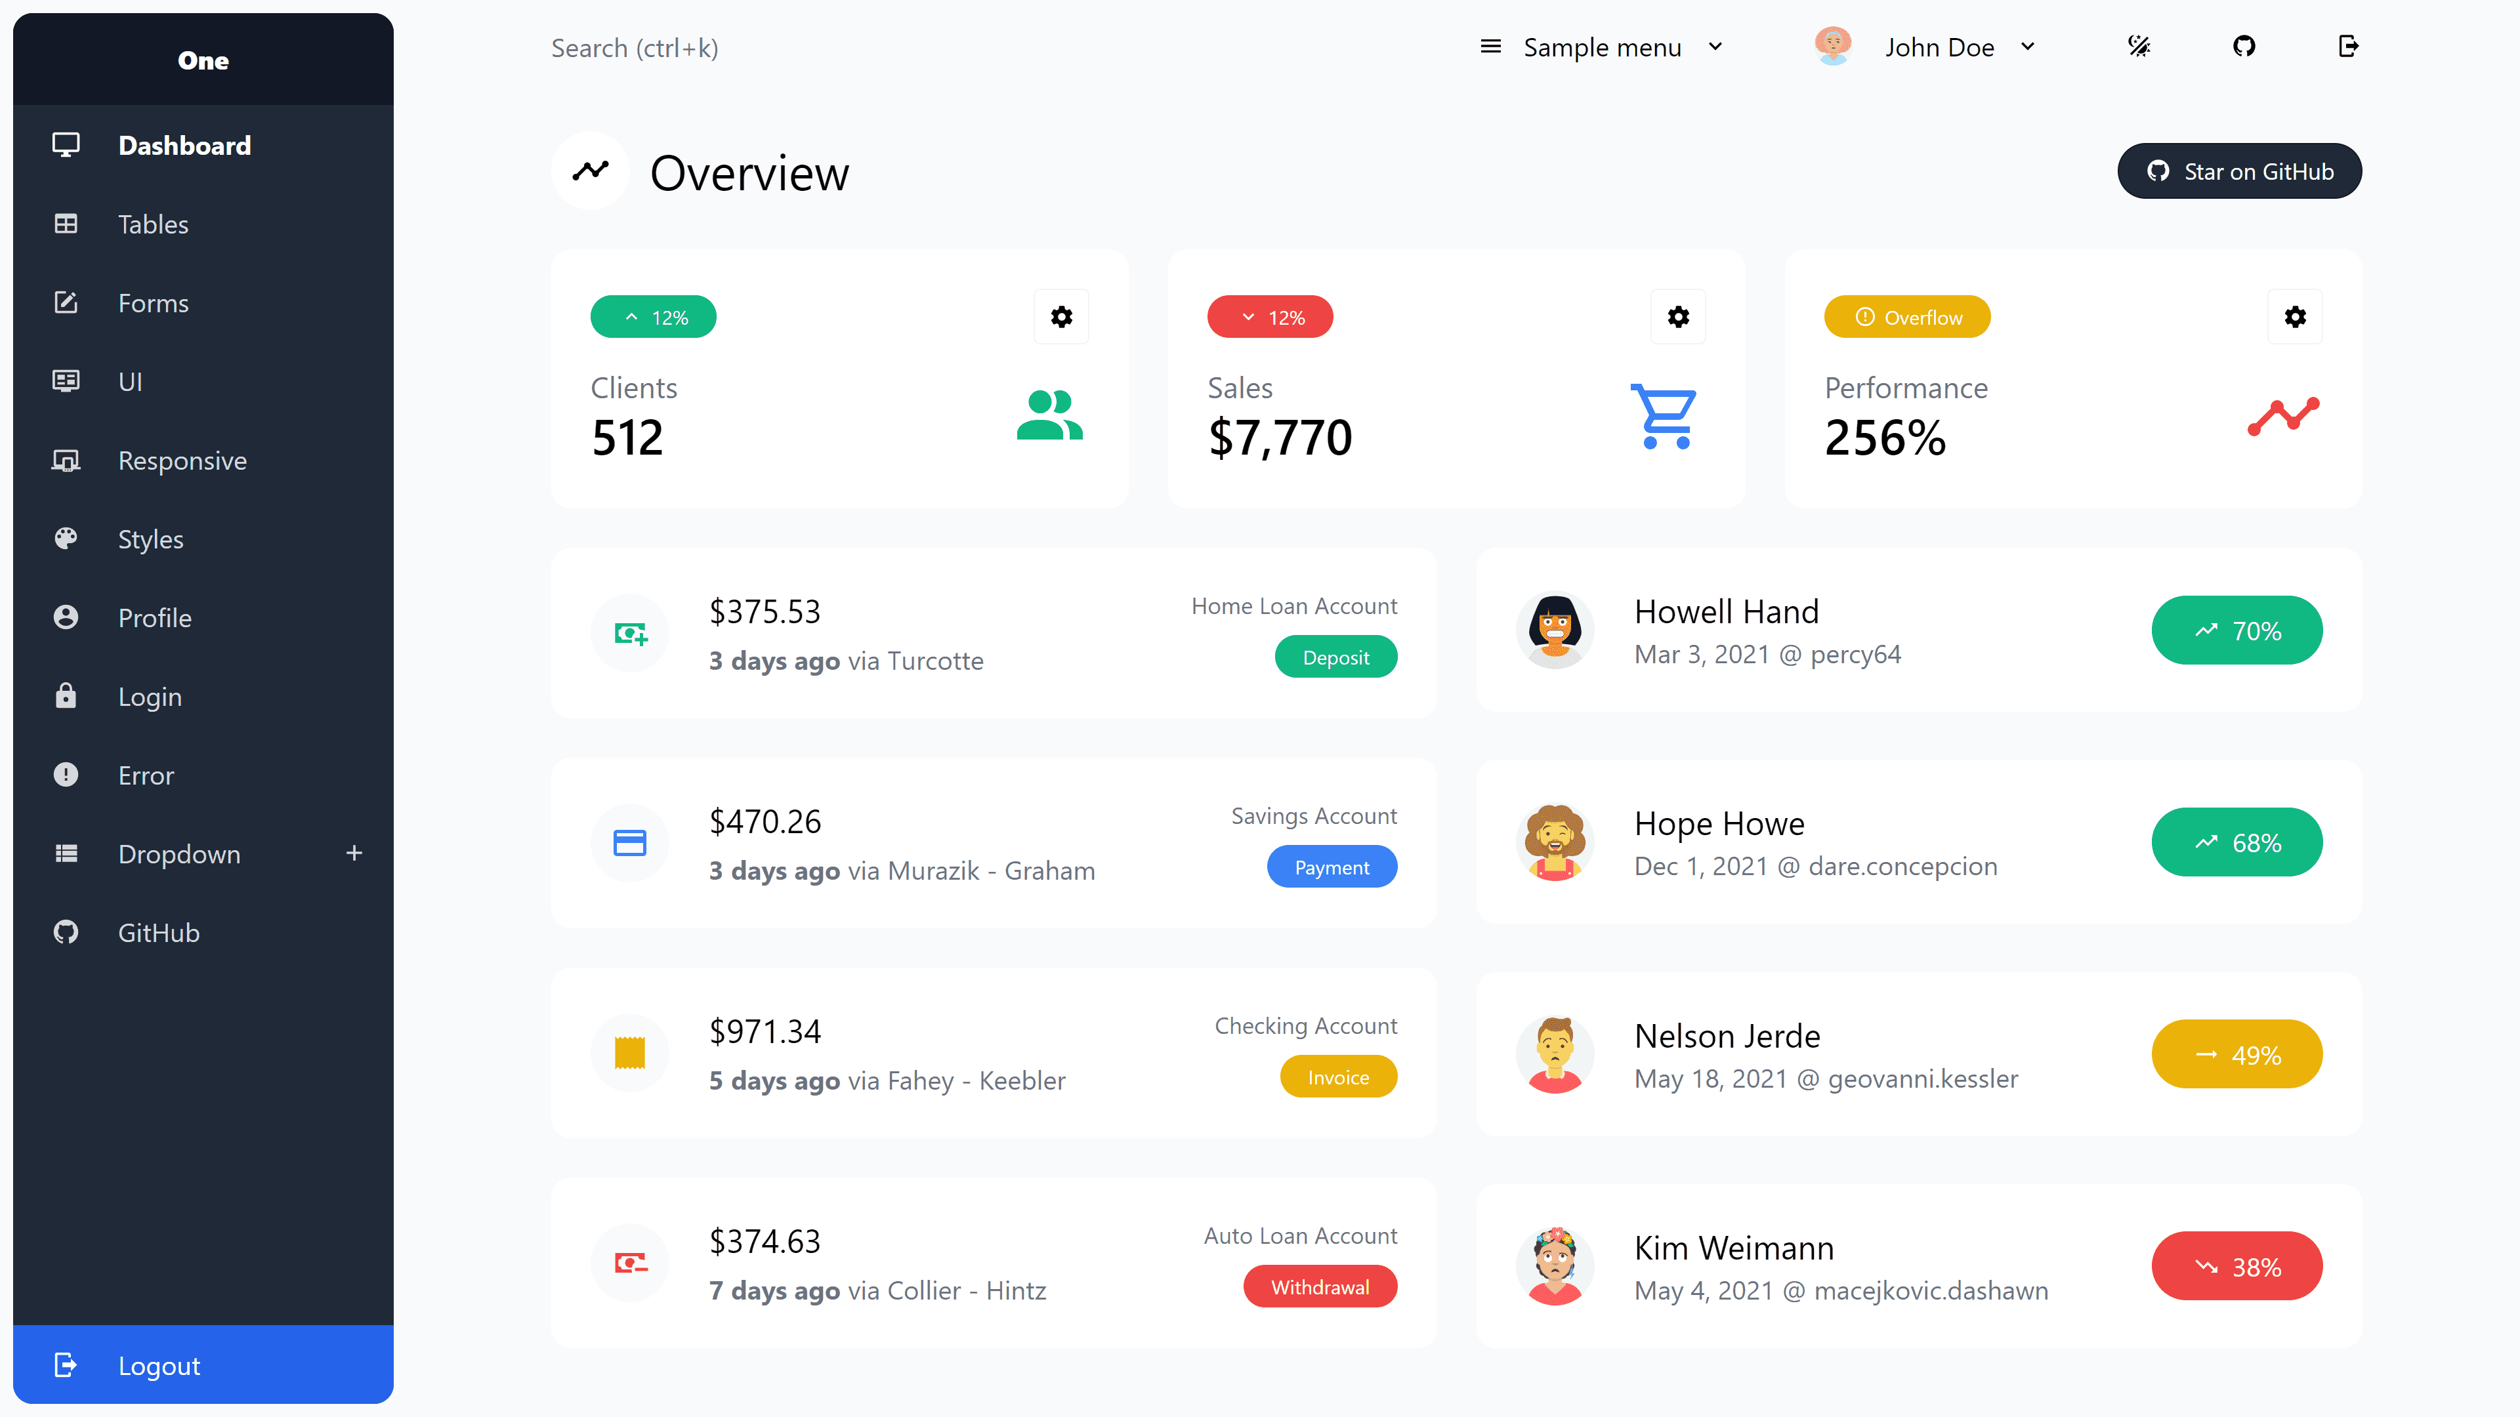
Task: Click the GitHub icon in the top bar
Action: pos(2244,46)
